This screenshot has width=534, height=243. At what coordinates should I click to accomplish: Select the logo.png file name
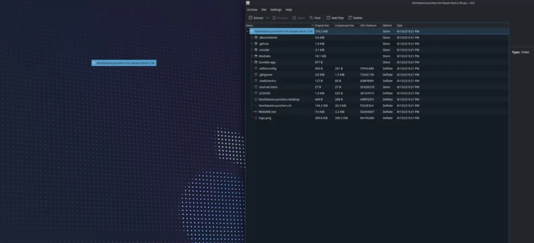coord(265,118)
